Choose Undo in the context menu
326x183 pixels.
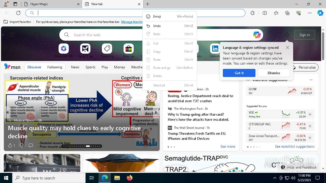click(170, 26)
